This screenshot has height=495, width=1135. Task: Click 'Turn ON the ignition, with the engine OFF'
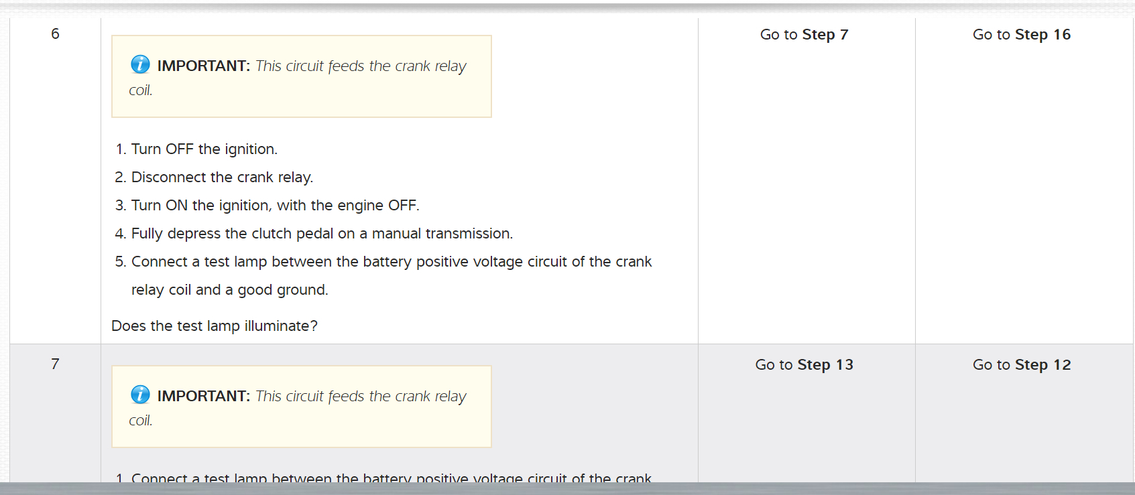(275, 206)
